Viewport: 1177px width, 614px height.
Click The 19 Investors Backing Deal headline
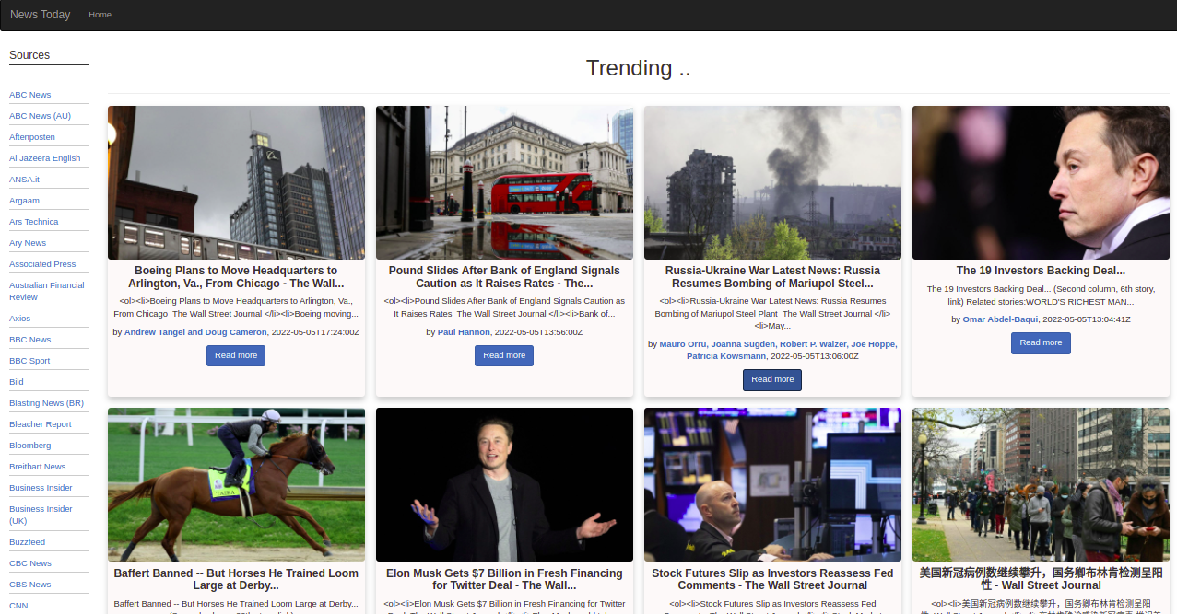pos(1041,271)
